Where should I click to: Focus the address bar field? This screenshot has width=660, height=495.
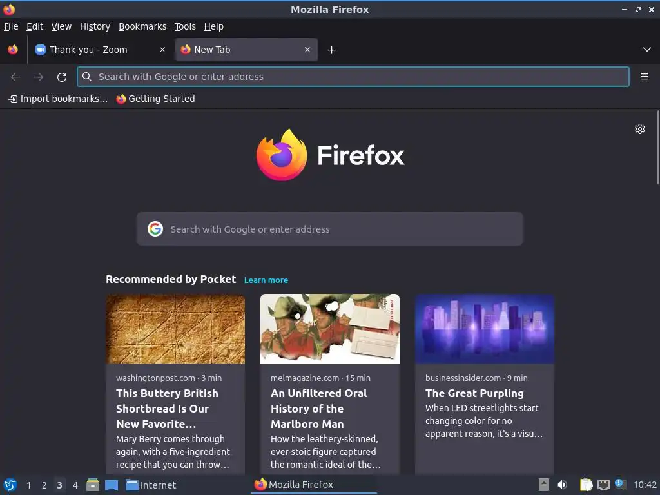(353, 77)
